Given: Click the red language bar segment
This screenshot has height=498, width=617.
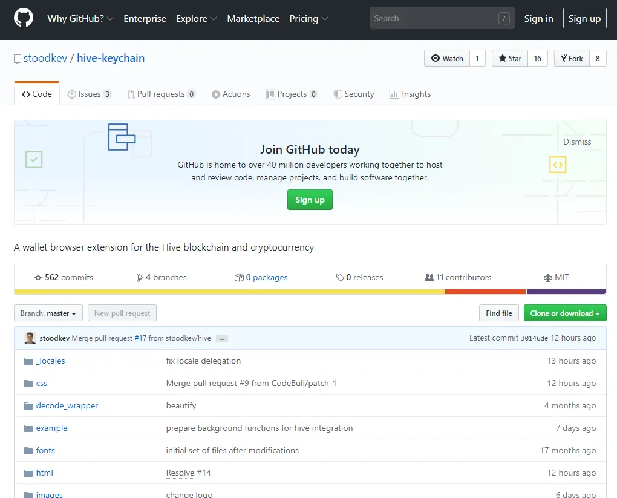Looking at the screenshot, I should coord(486,292).
